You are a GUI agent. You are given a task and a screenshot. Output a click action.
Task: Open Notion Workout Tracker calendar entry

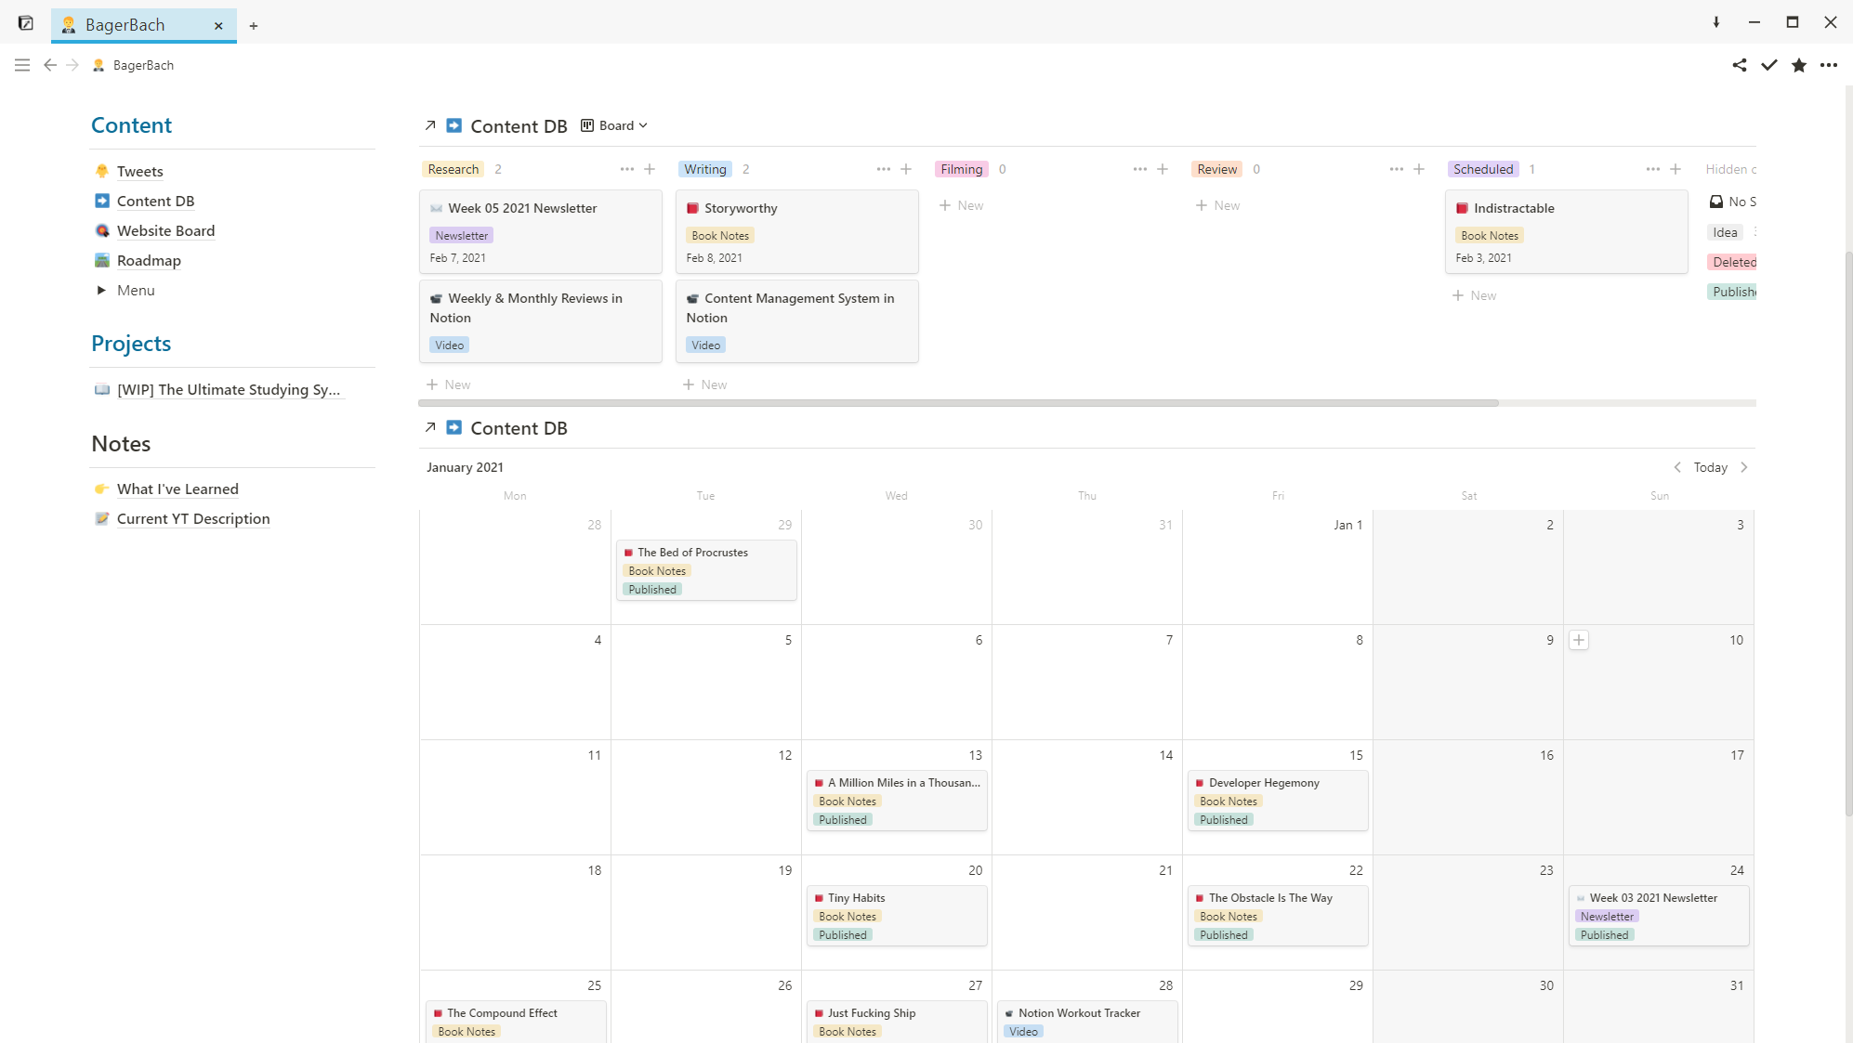tap(1087, 1022)
